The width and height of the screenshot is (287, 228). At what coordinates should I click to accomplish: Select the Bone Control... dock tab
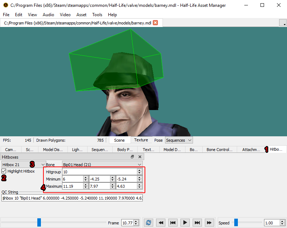coord(220,150)
